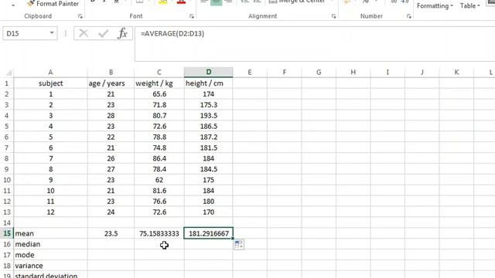The width and height of the screenshot is (495, 278).
Task: Select column I header
Action: pos(387,72)
